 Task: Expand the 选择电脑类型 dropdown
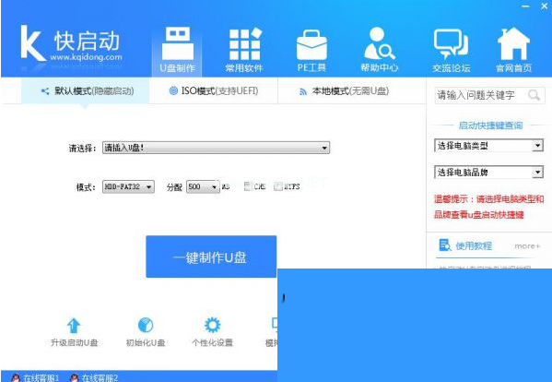[x=488, y=146]
